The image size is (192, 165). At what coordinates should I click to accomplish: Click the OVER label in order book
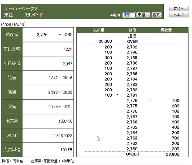point(132,42)
